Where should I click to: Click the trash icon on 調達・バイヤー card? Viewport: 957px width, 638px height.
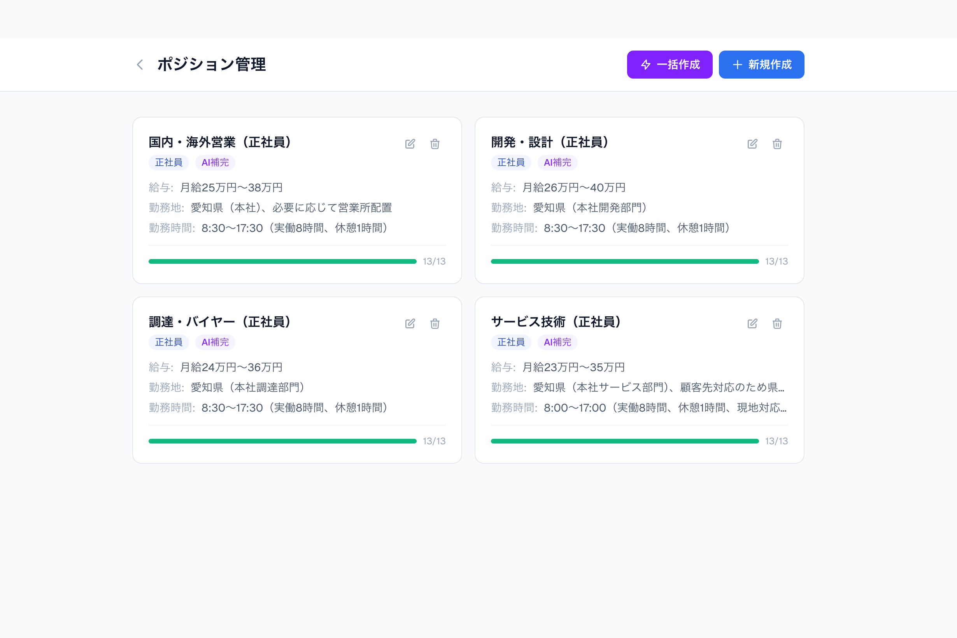[435, 324]
